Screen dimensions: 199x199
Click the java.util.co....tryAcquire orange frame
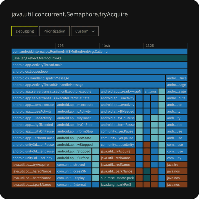pos(33,164)
